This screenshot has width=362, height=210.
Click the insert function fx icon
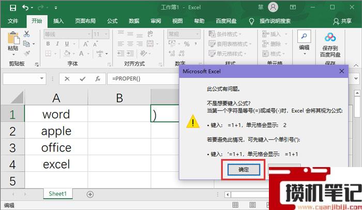98,79
